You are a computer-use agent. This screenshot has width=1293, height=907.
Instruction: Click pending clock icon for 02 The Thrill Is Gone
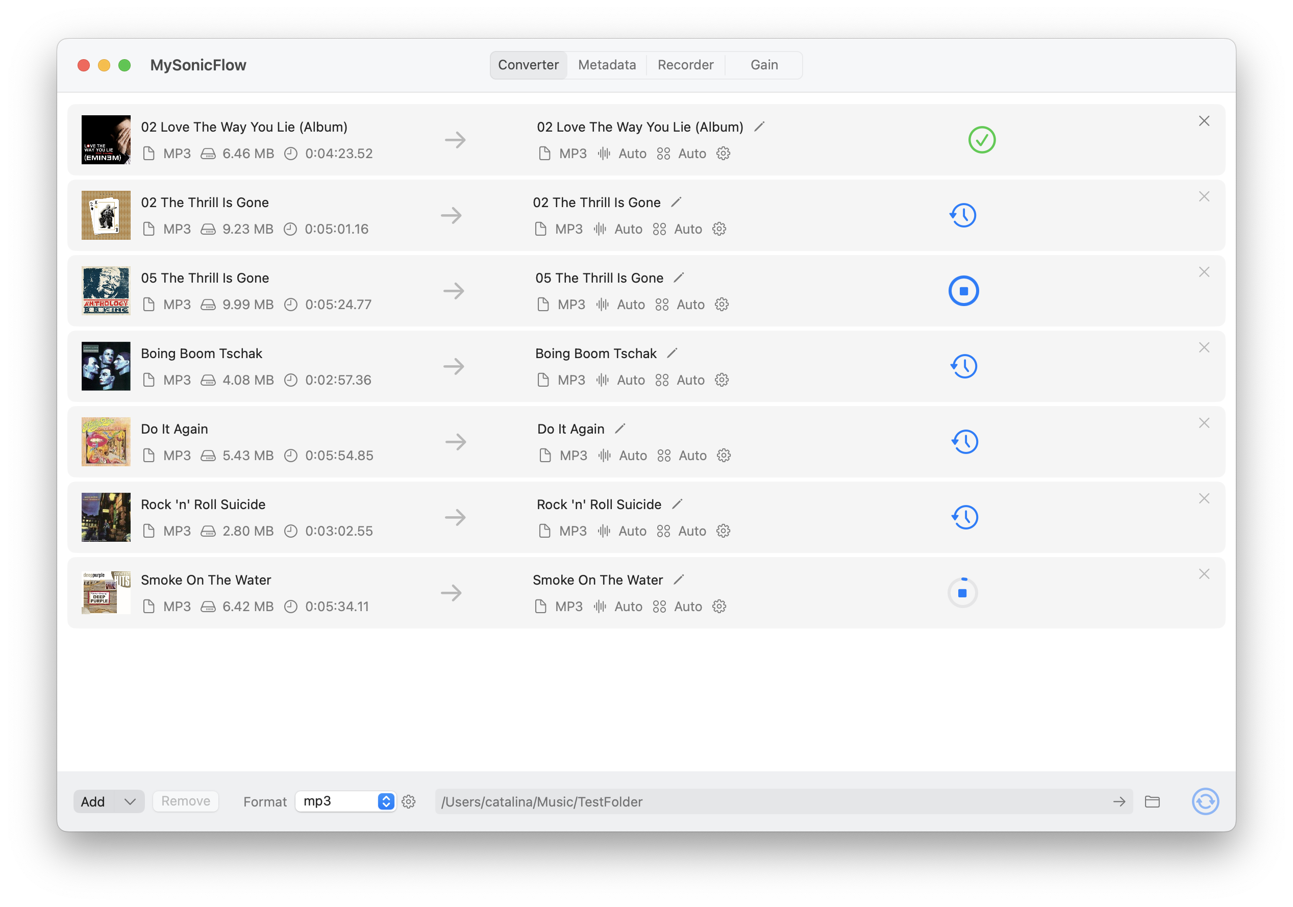click(x=963, y=215)
